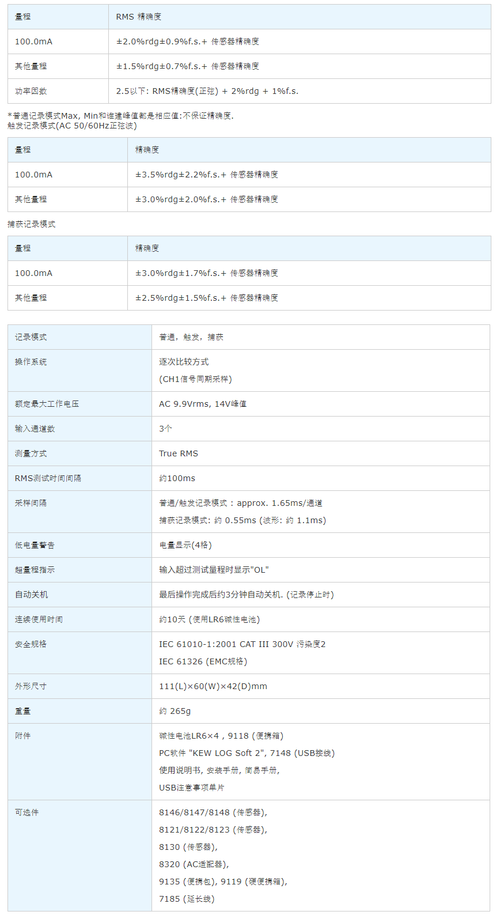Select the "操作系统" row label
This screenshot has width=500, height=919.
[31, 362]
